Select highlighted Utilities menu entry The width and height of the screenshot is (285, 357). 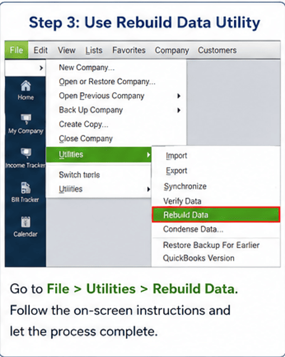99,154
